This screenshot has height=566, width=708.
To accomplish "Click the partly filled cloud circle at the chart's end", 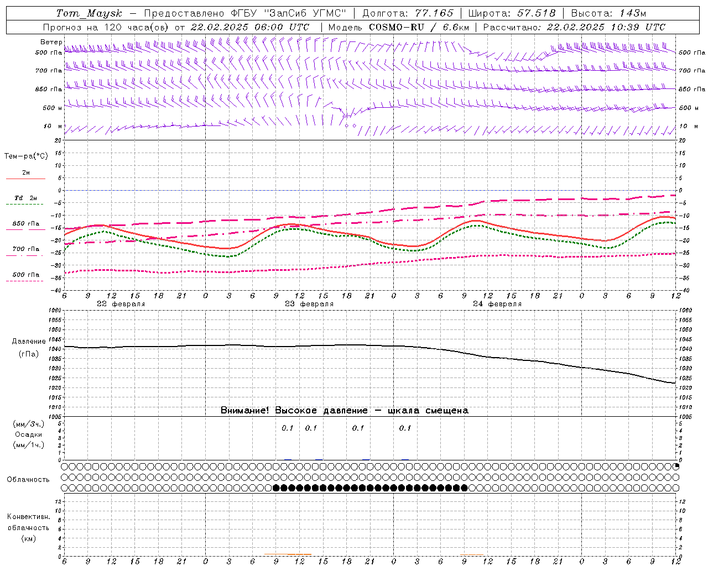I will [676, 467].
